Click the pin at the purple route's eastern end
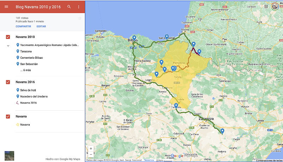283x162 pixels. pos(199,52)
